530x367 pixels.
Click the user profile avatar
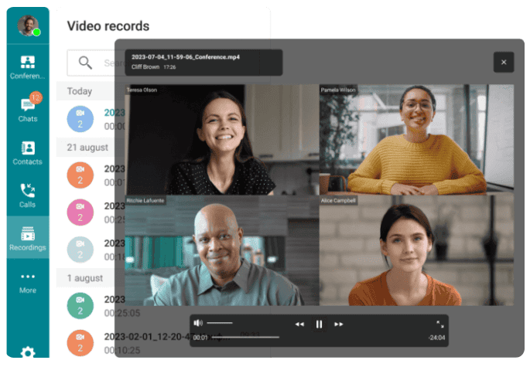(28, 26)
